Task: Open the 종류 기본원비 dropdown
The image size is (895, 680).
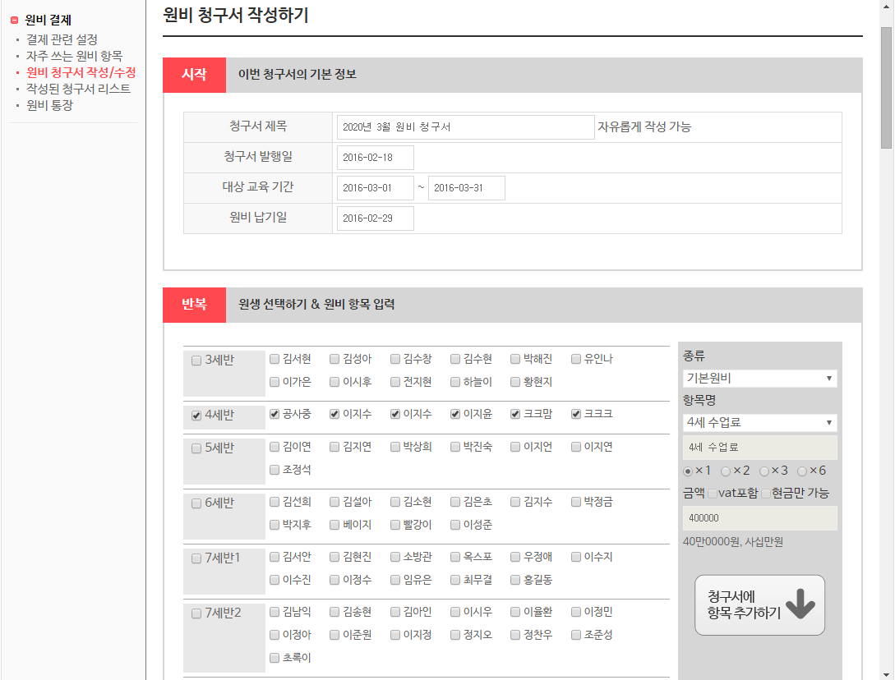Action: 759,379
